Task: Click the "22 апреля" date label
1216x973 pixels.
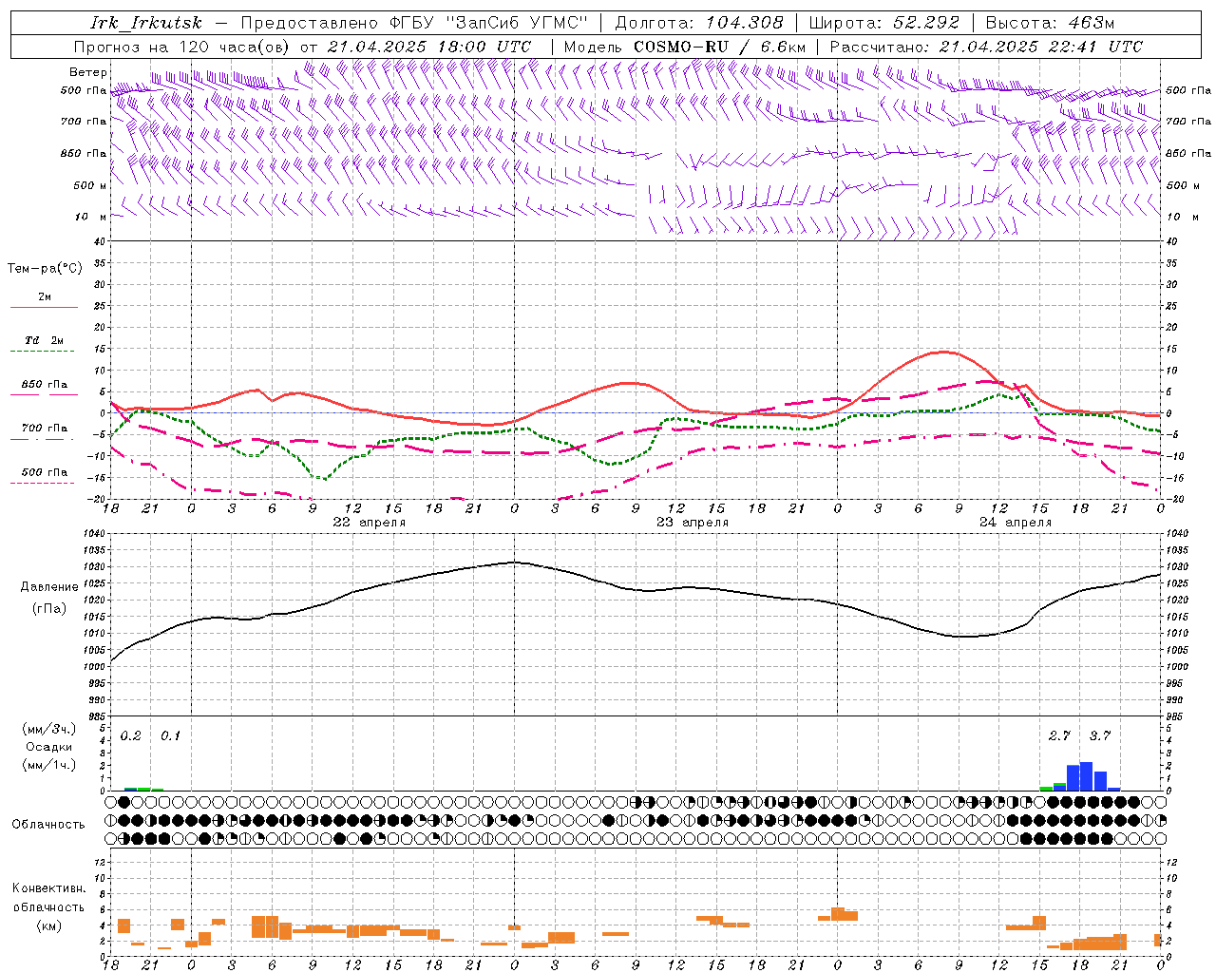Action: coord(369,523)
